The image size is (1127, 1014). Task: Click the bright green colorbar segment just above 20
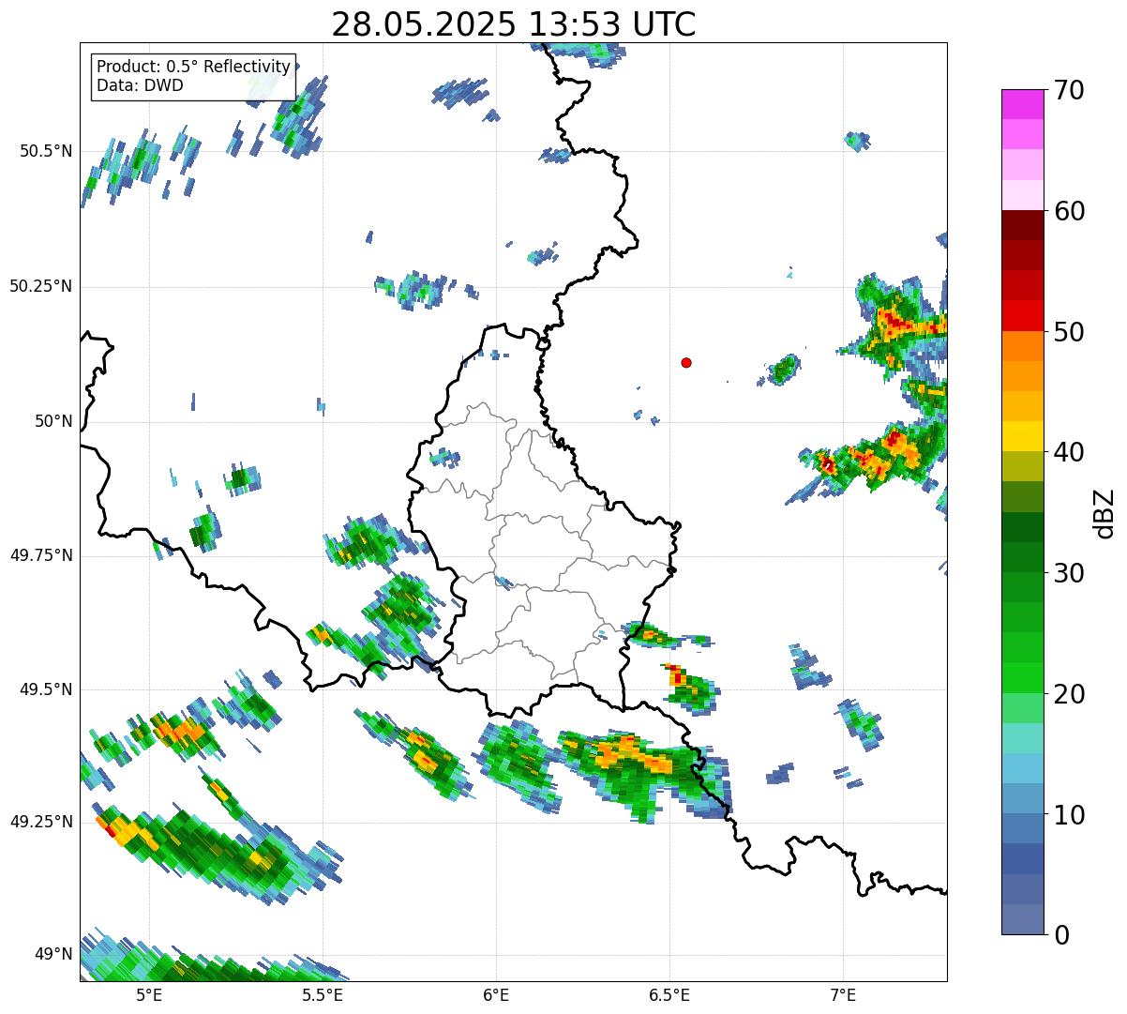tap(1023, 678)
